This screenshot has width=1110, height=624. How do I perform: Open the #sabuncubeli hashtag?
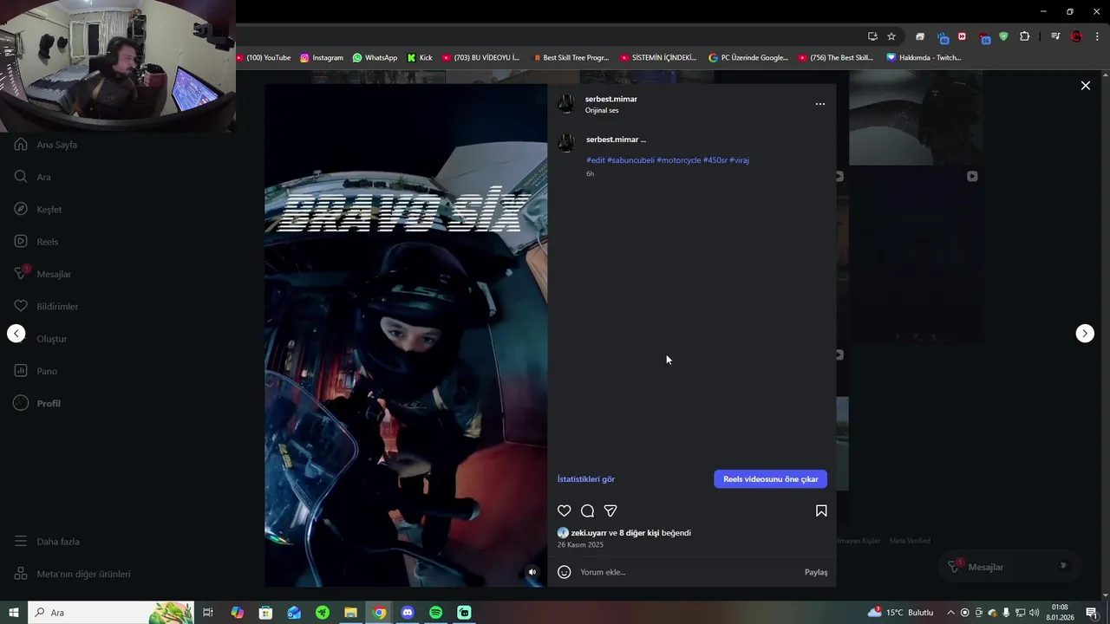pyautogui.click(x=630, y=160)
